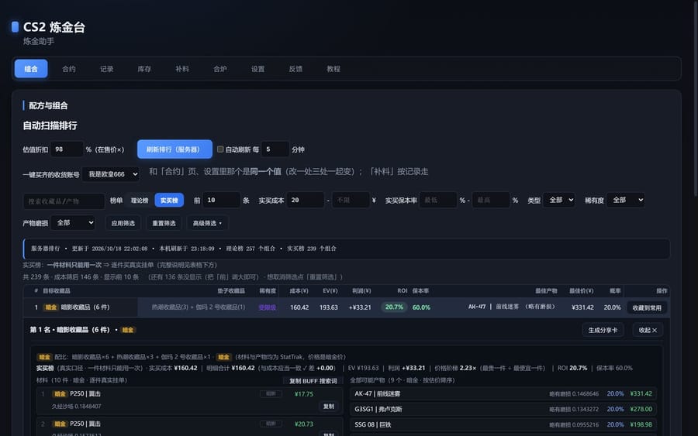Enable the 自动刷新 checkbox
Screen dimensions: 698x436
tap(220, 149)
